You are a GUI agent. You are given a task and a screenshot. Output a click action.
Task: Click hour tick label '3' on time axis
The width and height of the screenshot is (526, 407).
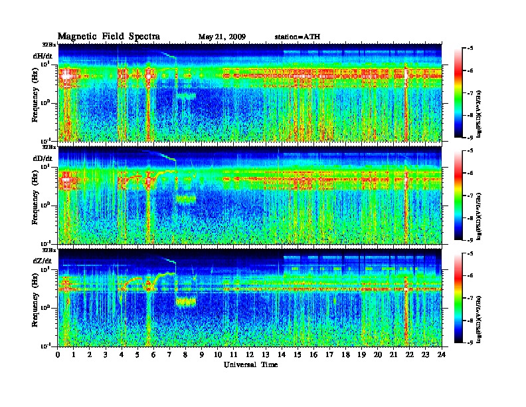click(x=106, y=355)
